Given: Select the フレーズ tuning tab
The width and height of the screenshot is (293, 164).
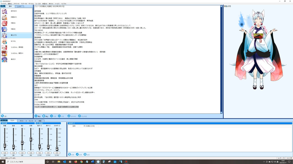Looking at the screenshot, I should point(31,121).
